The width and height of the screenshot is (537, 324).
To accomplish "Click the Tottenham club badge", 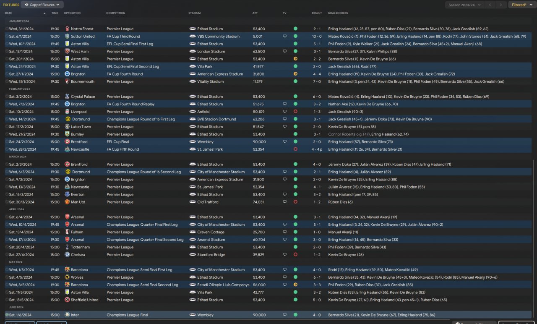I will pyautogui.click(x=67, y=247).
